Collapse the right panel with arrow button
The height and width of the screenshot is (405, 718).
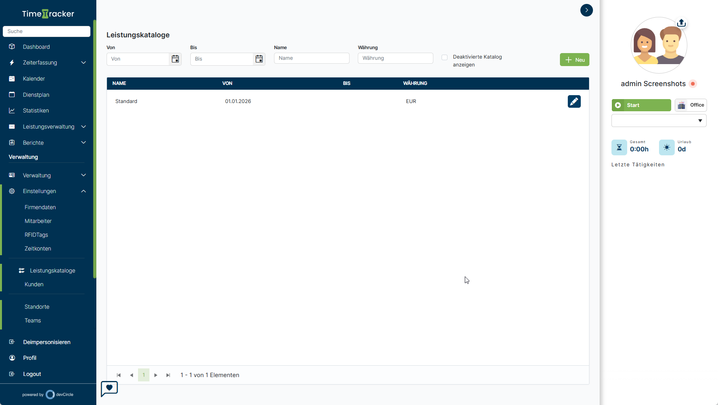(x=586, y=10)
